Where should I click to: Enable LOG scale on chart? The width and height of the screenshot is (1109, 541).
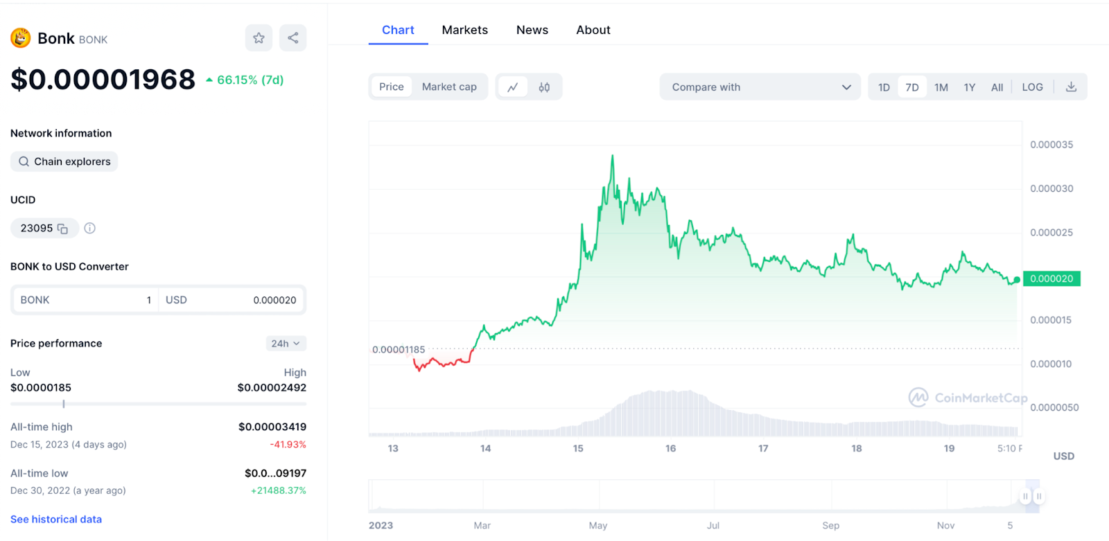pyautogui.click(x=1032, y=87)
